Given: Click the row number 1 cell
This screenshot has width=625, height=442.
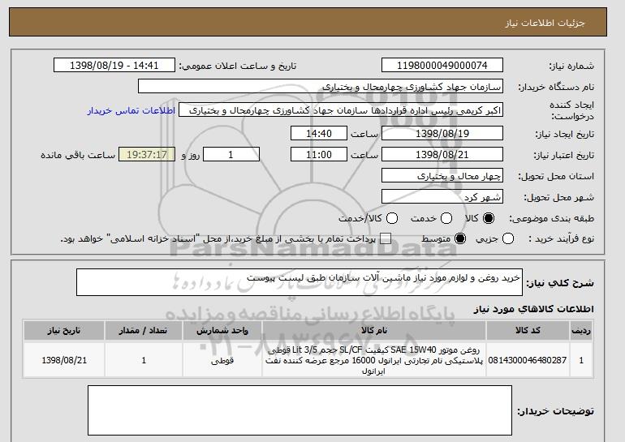Looking at the screenshot, I should coord(581,360).
